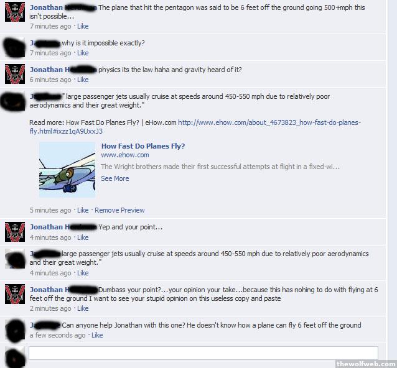The width and height of the screenshot is (397, 368).
Task: Click the www.ehow.com domain link
Action: click(125, 155)
